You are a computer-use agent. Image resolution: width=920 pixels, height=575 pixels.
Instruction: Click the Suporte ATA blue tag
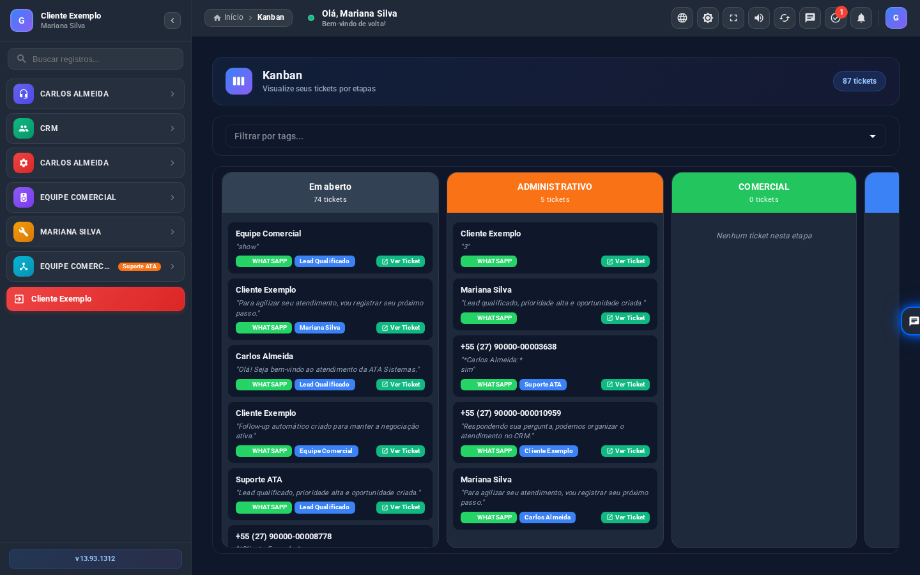[x=543, y=385]
